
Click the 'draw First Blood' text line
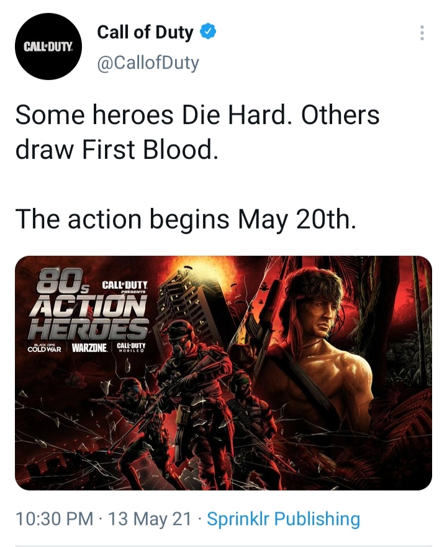(117, 150)
